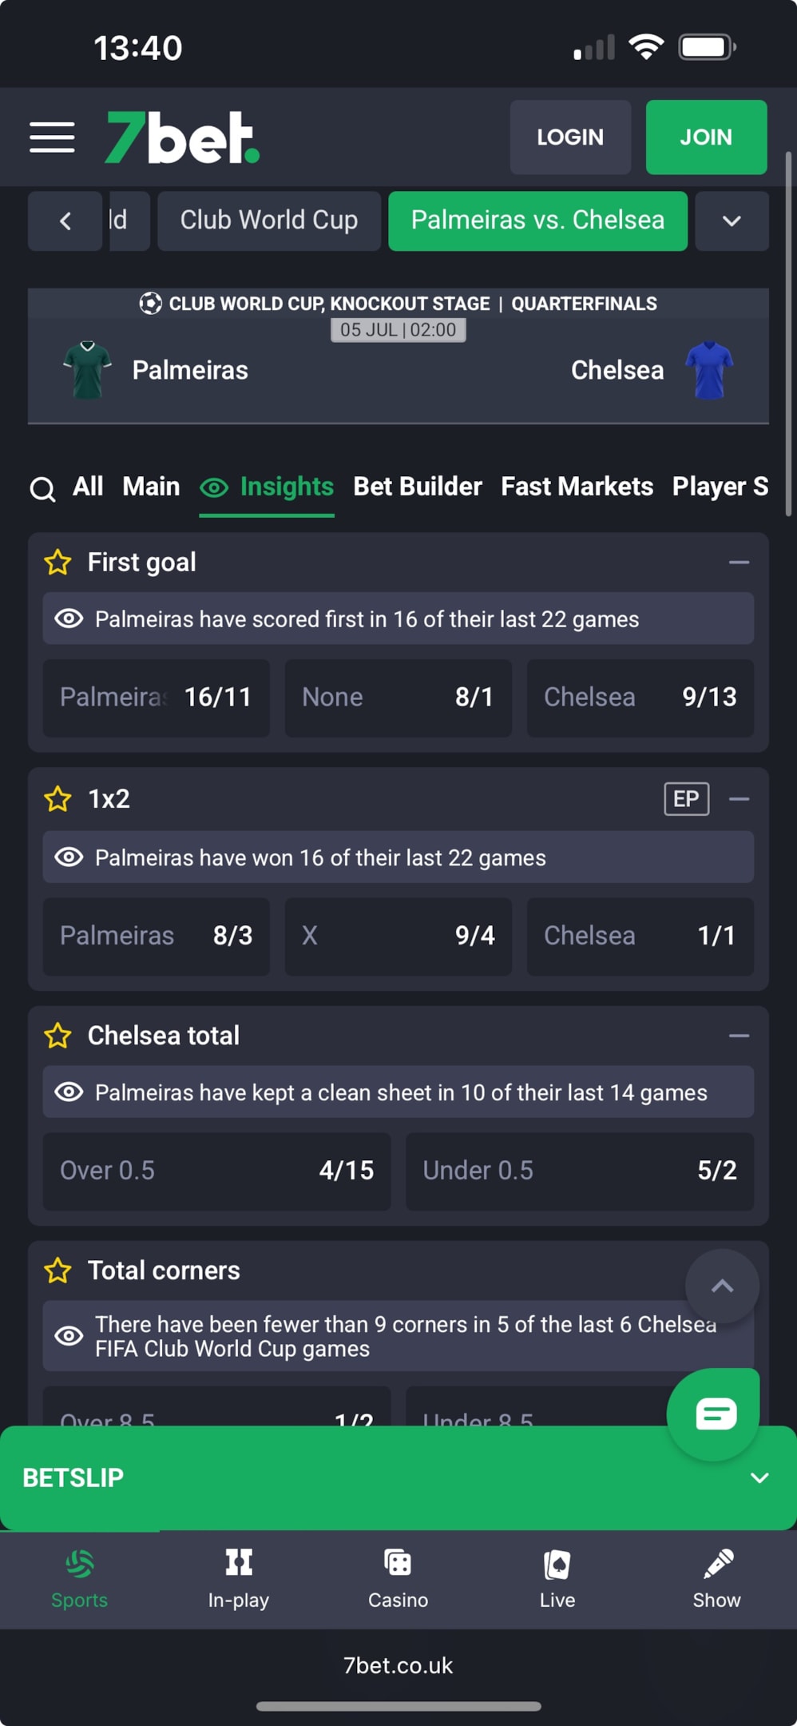Expand the match selector dropdown chevron
The image size is (797, 1726).
tap(732, 221)
